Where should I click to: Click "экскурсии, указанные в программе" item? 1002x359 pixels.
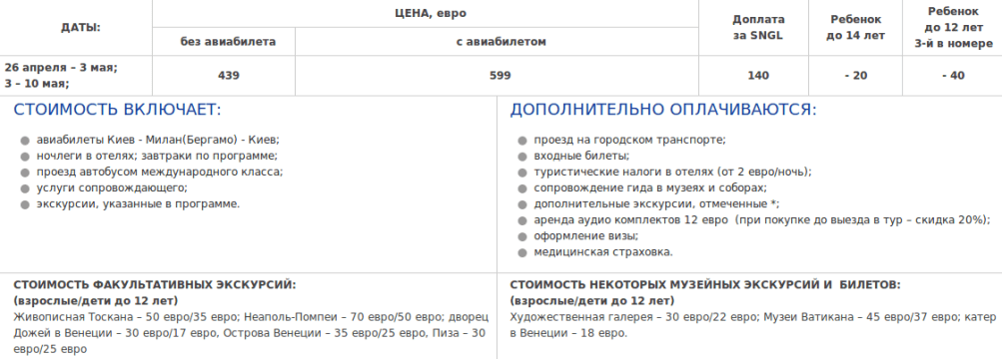coord(138,204)
